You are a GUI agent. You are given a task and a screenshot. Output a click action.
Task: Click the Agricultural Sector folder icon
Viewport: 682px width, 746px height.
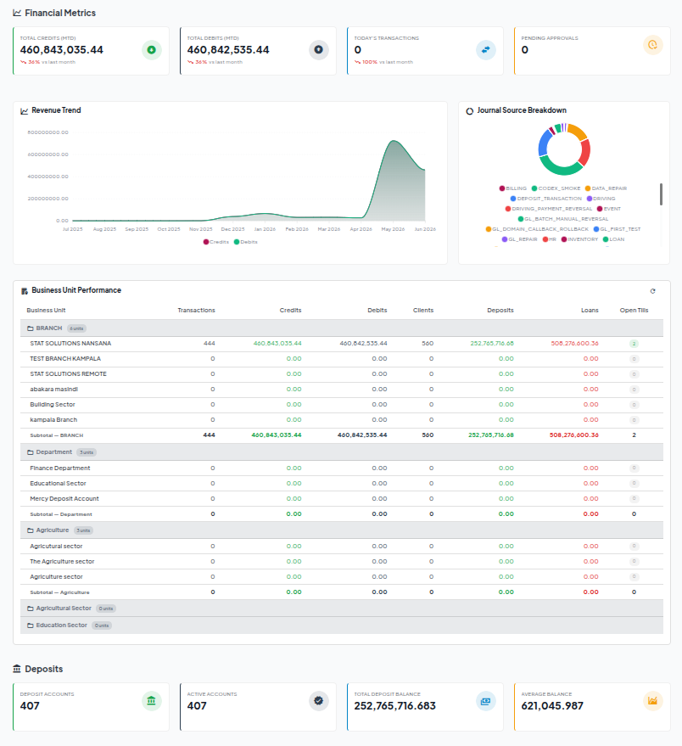pyautogui.click(x=31, y=608)
